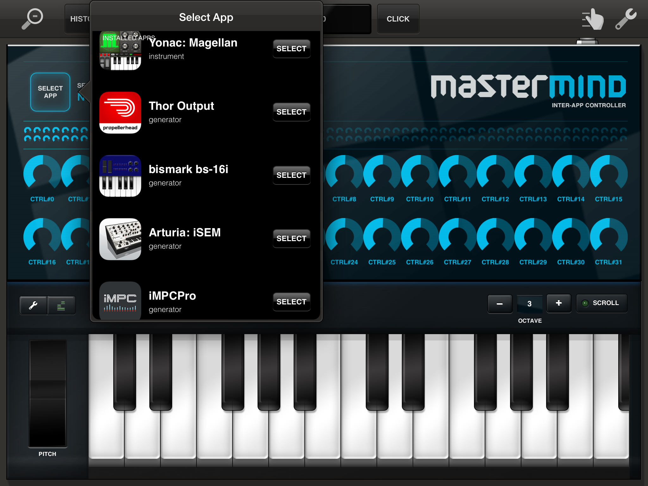Click the INTER-APP CONTROLLER subtitle

click(x=589, y=105)
